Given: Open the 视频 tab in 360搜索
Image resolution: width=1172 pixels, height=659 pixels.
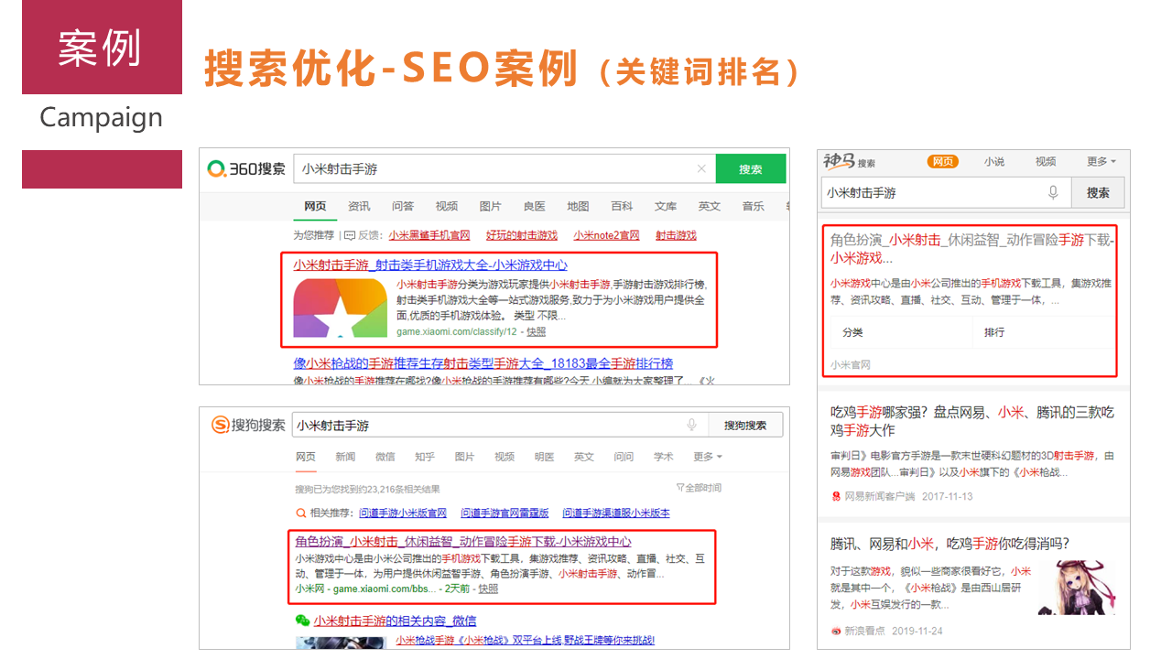Looking at the screenshot, I should point(447,206).
